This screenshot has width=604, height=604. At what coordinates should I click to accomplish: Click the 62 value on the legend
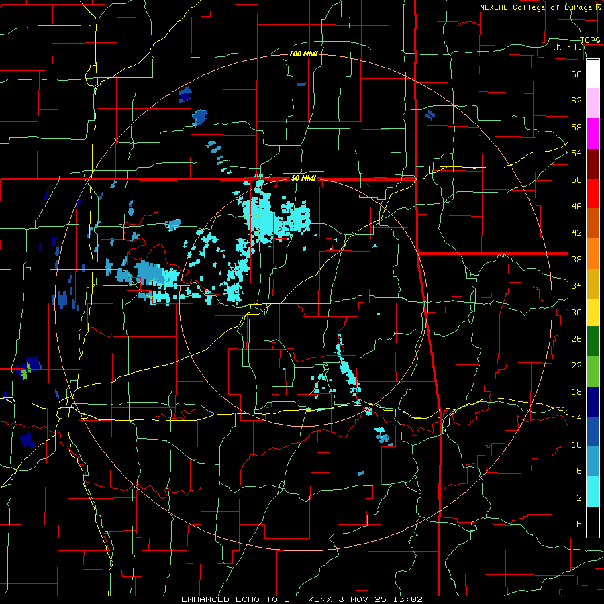click(x=576, y=101)
